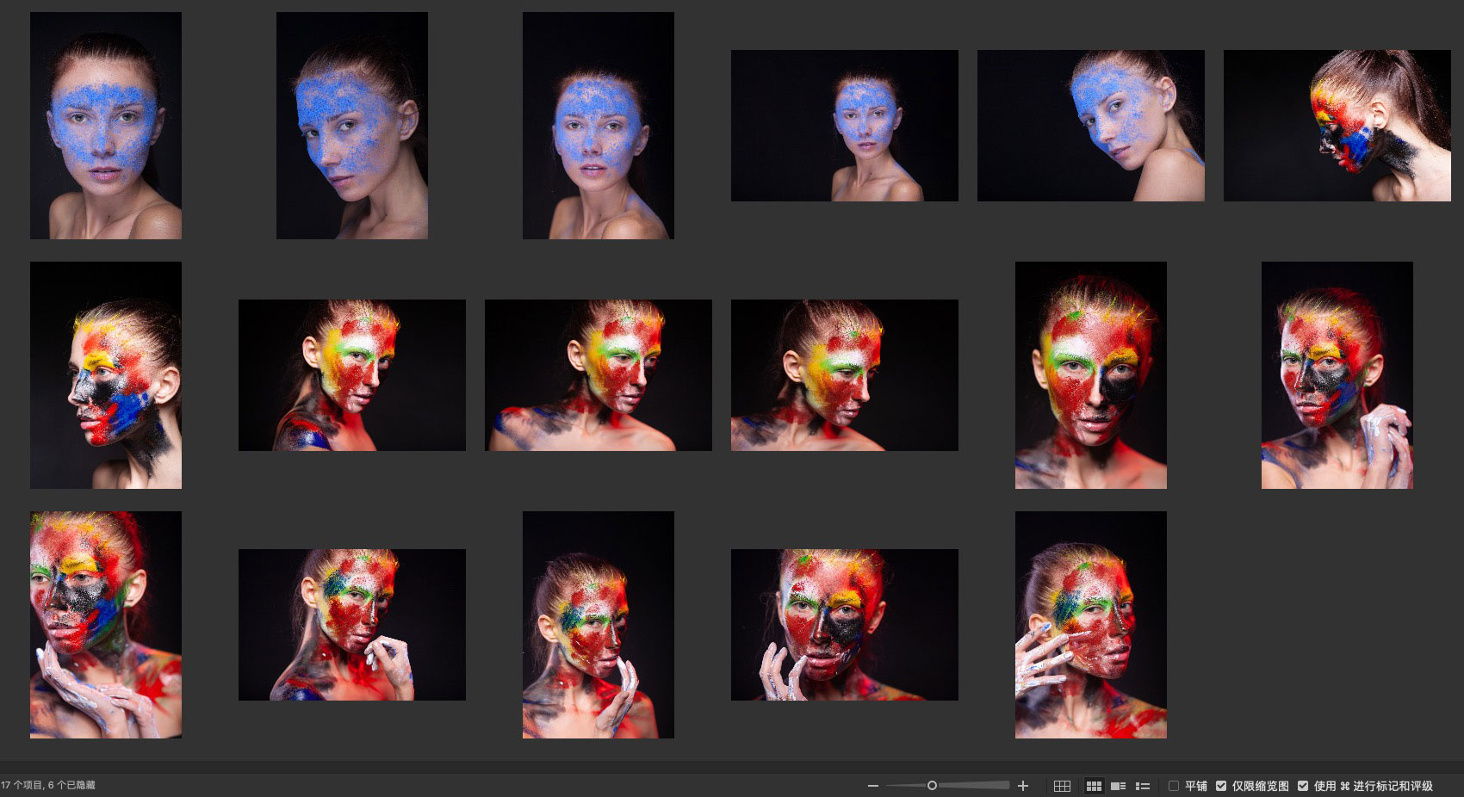The image size is (1464, 797).
Task: Select last portrait with white fingers on cheek
Action: point(1090,625)
